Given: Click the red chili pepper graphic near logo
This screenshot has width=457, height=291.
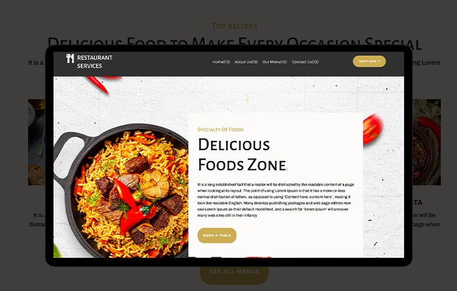Looking at the screenshot, I should tap(102, 84).
